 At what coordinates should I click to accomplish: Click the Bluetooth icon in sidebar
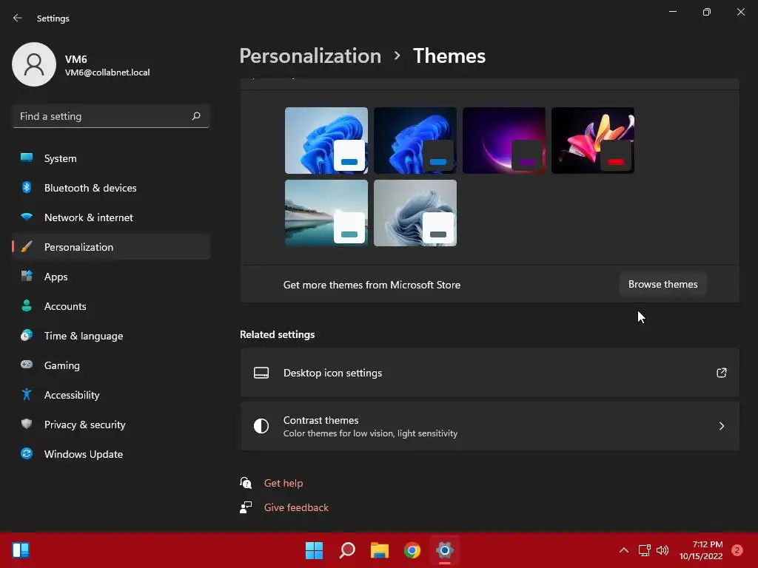(x=27, y=187)
